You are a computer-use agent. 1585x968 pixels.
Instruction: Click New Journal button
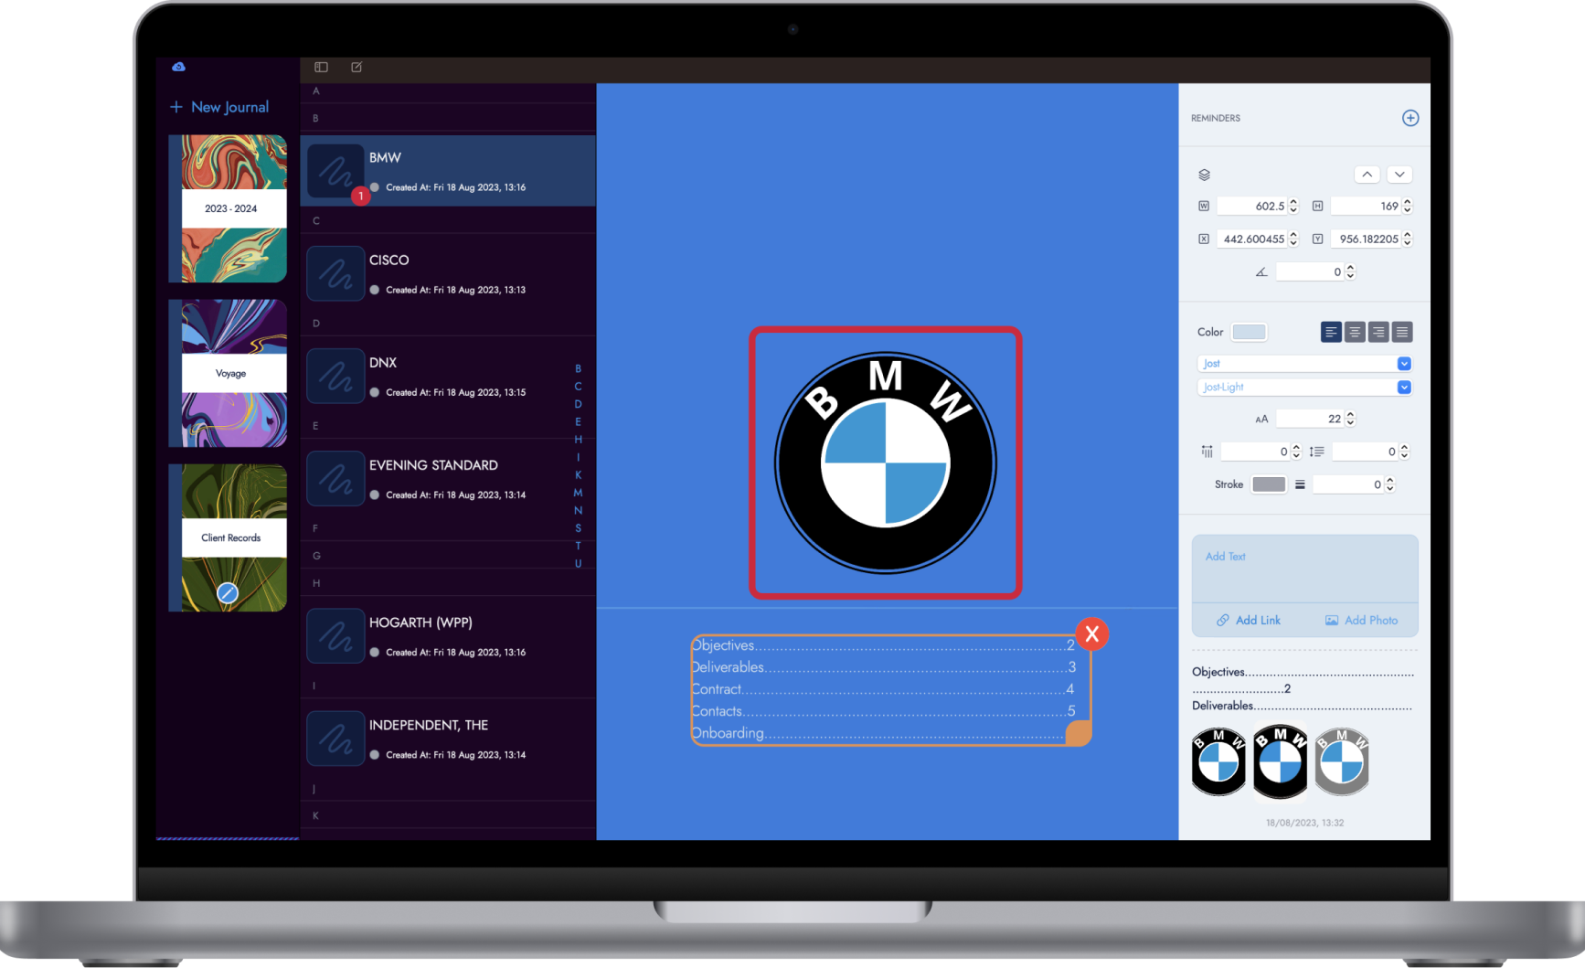click(219, 107)
